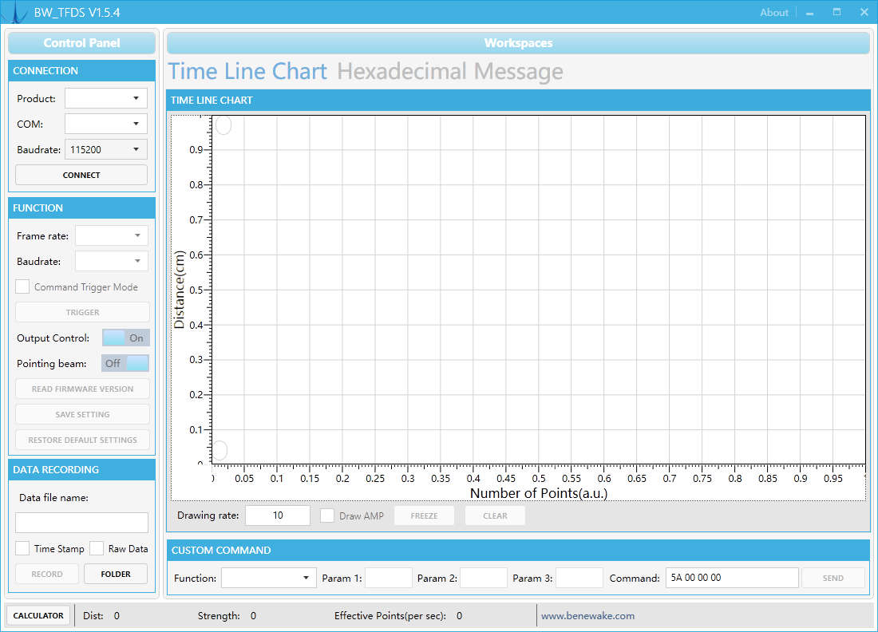Open the connection Baudrate 115200 dropdown
The image size is (878, 632).
coord(106,149)
